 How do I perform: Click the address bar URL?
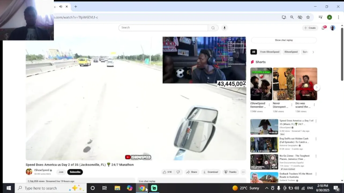click(76, 17)
